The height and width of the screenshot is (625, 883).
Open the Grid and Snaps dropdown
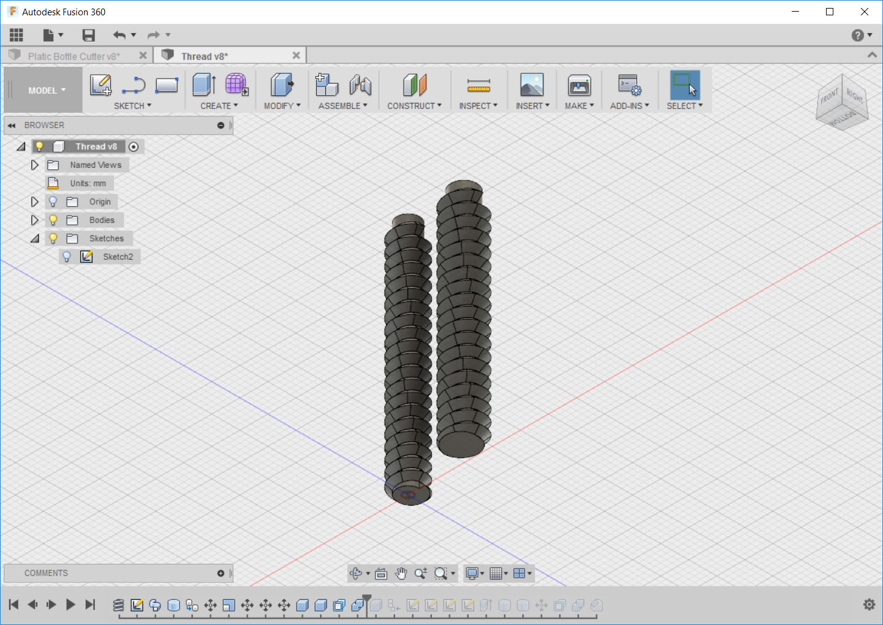[499, 574]
